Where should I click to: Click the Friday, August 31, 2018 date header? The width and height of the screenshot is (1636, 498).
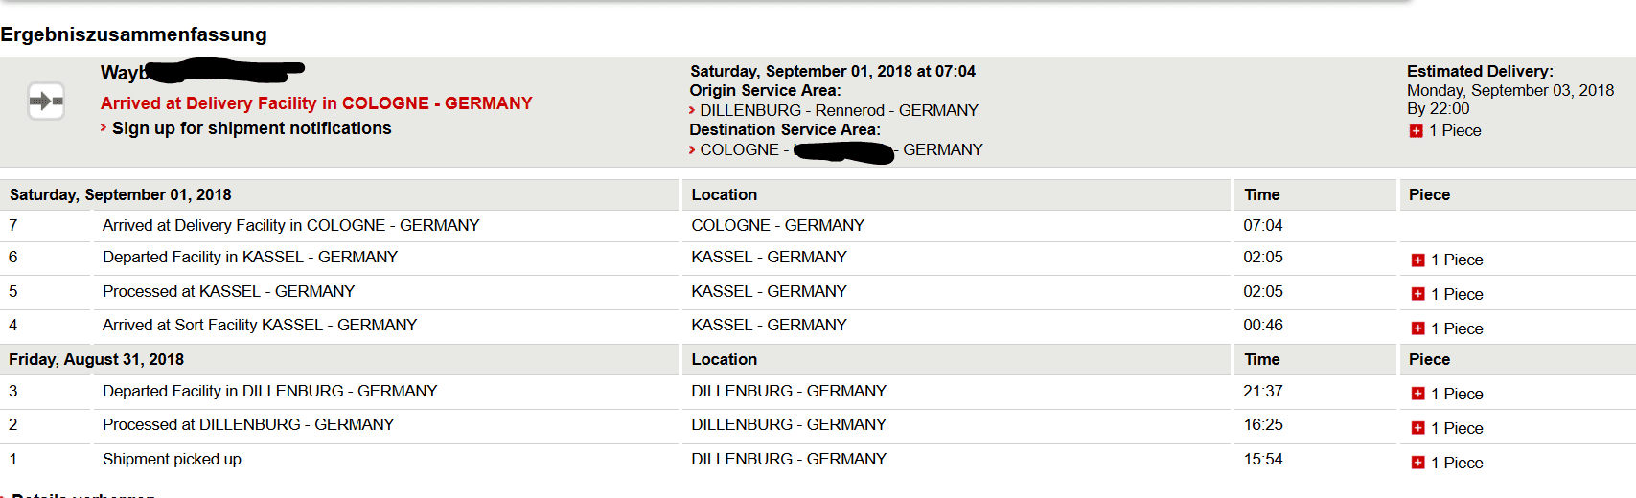click(97, 360)
